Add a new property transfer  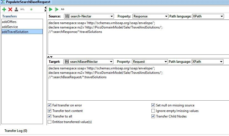click(4, 9)
